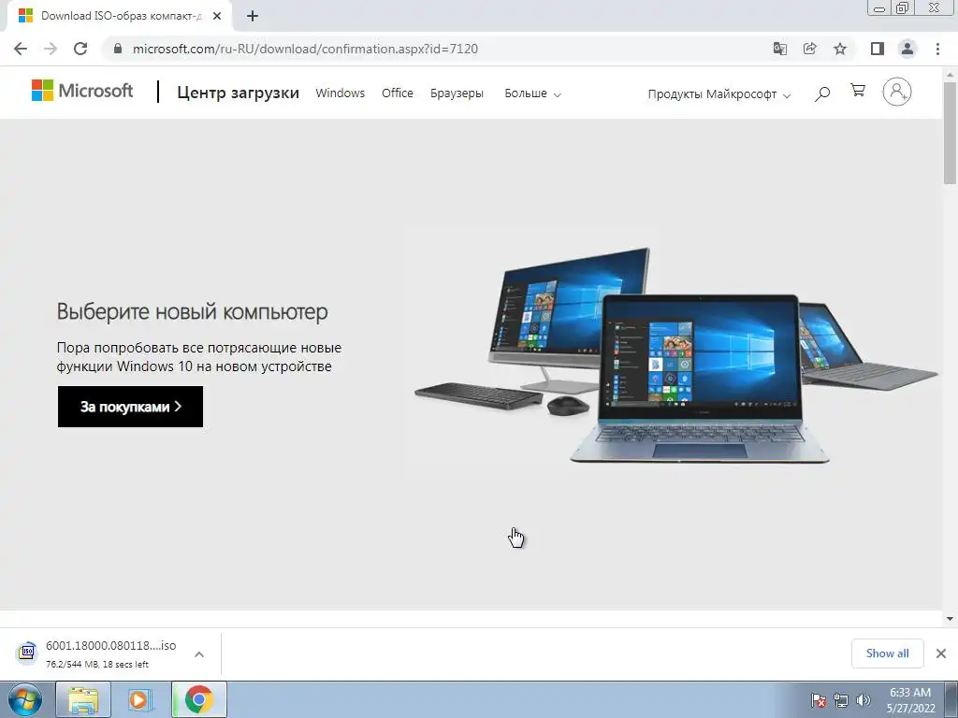Open the Chrome profile avatar
This screenshot has width=958, height=718.
[x=907, y=49]
